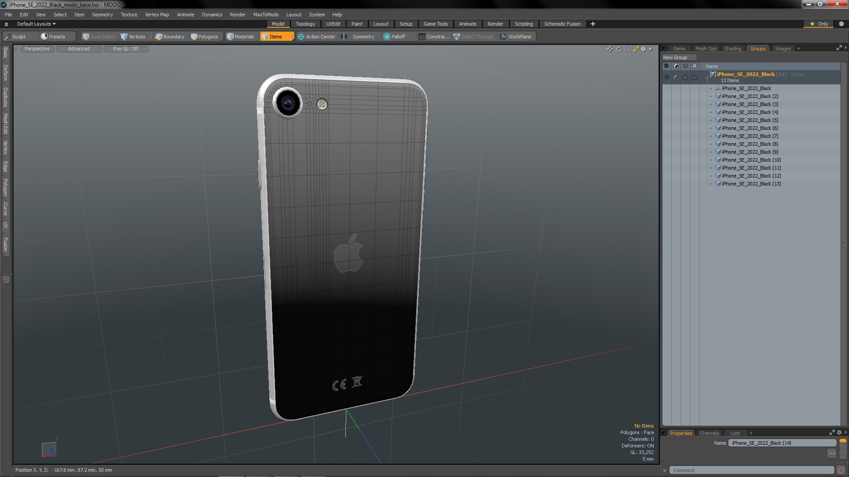Switch to the Shading panel tab
Screen dimensions: 849x477
(732, 49)
